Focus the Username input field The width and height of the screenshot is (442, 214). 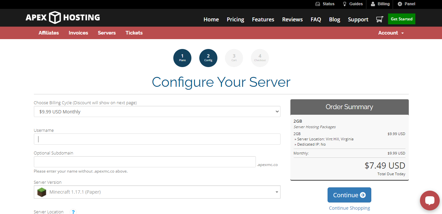click(157, 139)
